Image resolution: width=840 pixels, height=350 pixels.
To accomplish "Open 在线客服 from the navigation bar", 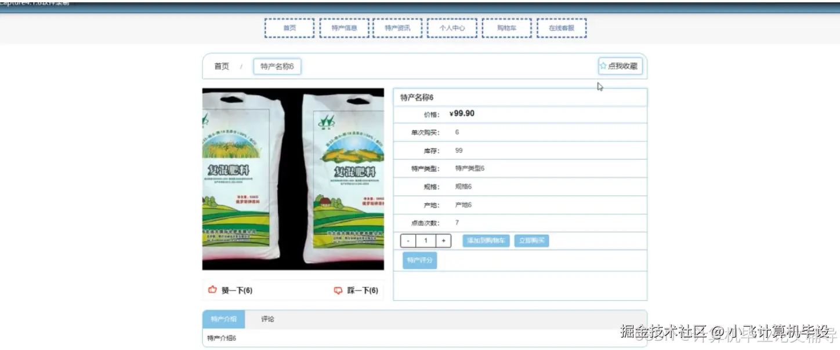I will pos(562,28).
